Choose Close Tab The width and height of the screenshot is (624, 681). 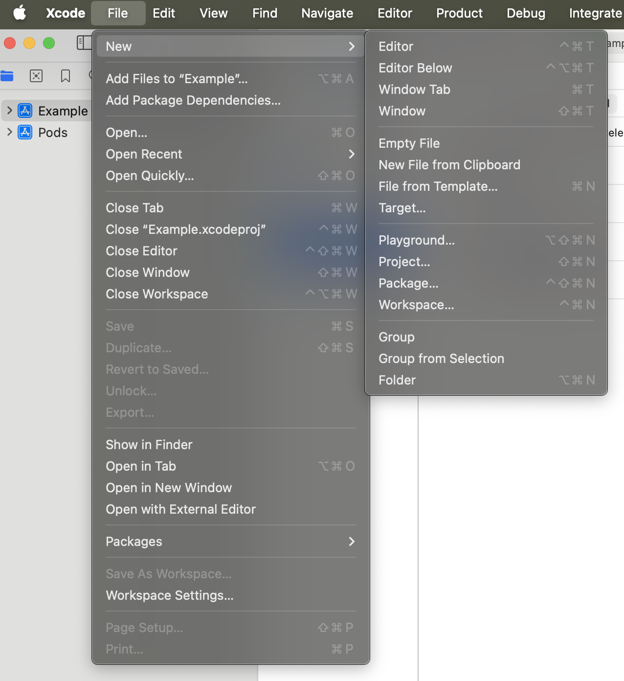point(230,208)
